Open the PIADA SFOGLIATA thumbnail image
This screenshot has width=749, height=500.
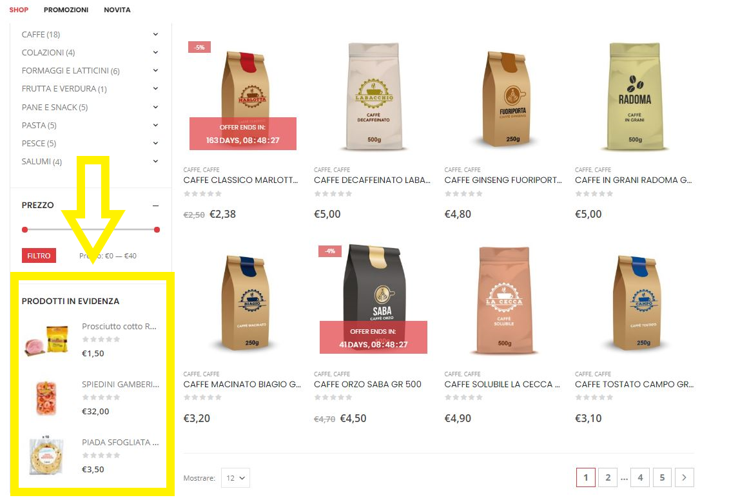tap(46, 456)
